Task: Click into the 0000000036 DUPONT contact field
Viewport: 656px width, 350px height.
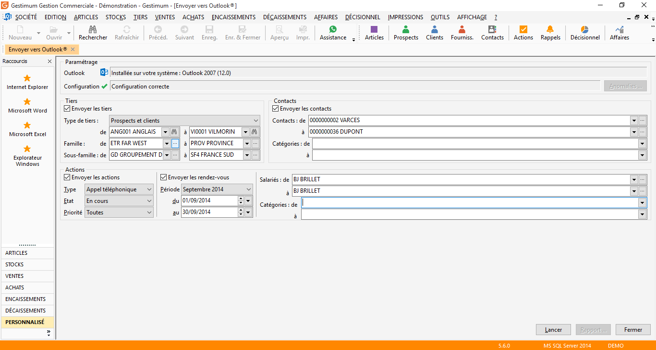Action: coord(469,132)
